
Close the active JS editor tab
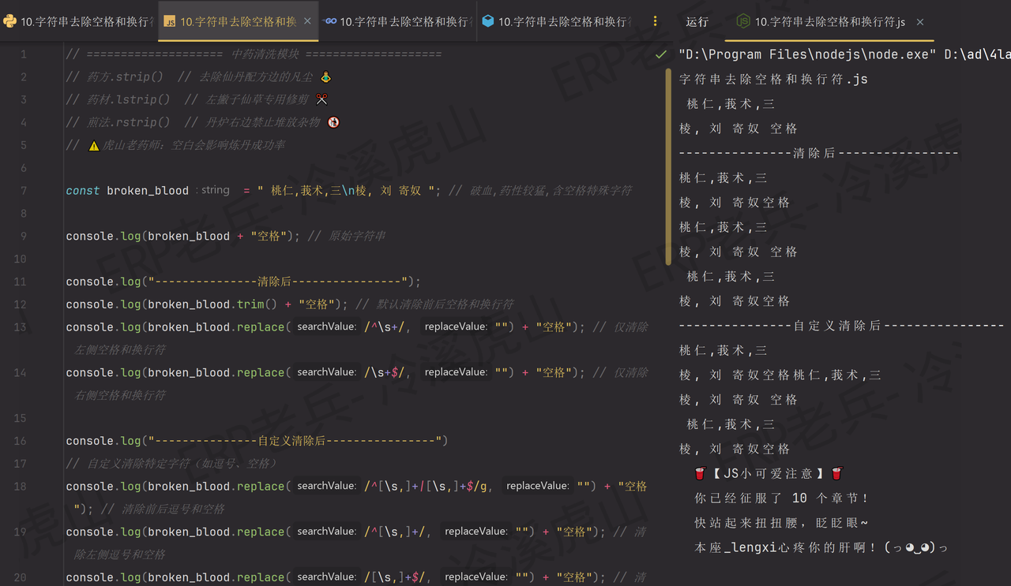pos(307,21)
